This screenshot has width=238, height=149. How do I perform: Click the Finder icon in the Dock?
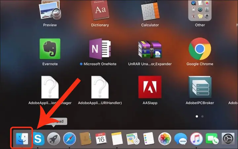(x=22, y=139)
